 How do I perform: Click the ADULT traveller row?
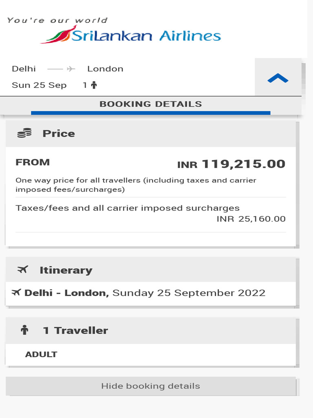pos(41,354)
